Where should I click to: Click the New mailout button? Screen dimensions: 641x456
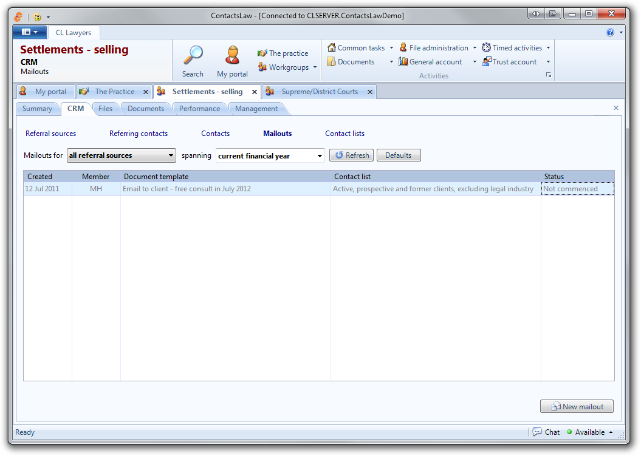click(x=577, y=407)
